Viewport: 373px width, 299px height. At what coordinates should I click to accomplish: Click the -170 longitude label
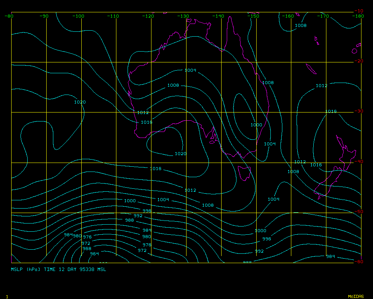(x=323, y=16)
